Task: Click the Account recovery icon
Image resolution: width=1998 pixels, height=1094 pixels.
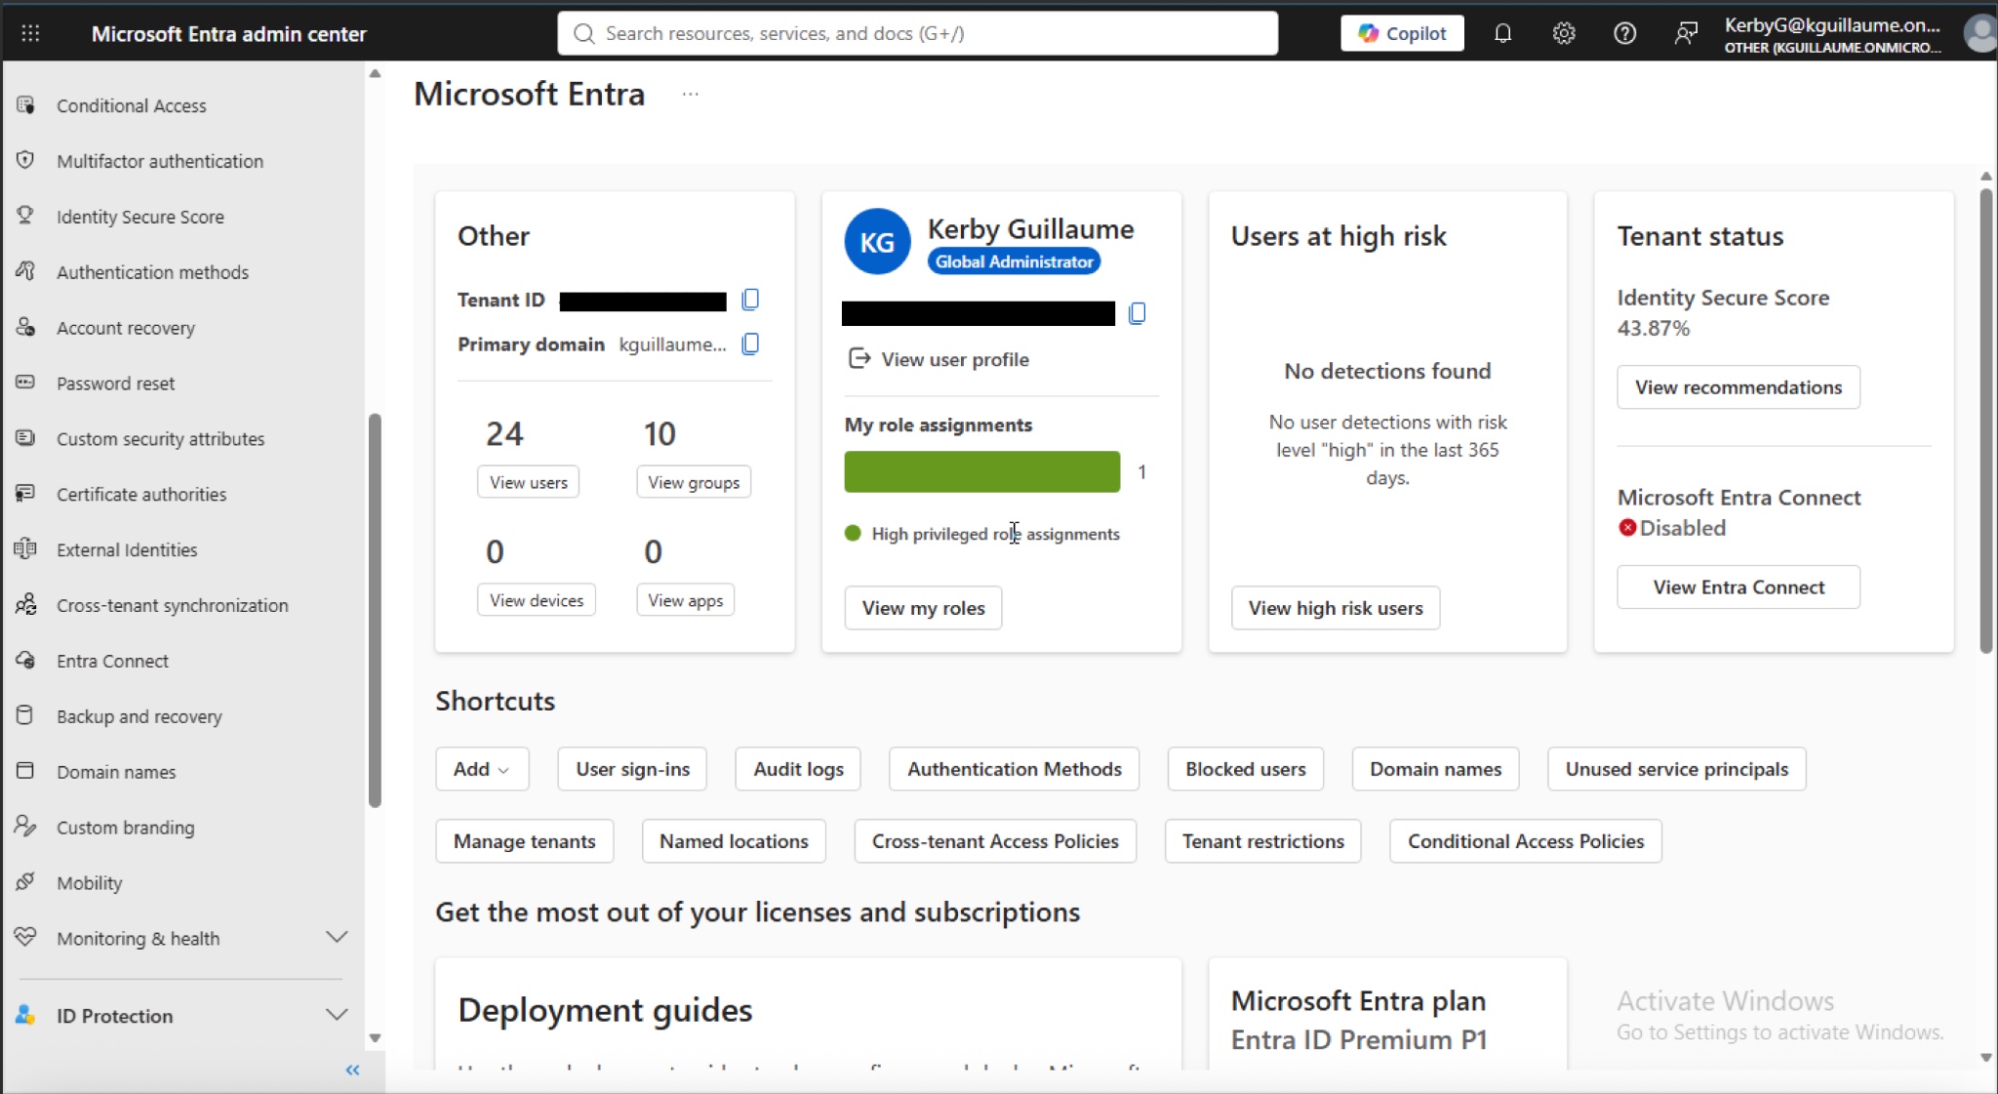Action: (25, 327)
